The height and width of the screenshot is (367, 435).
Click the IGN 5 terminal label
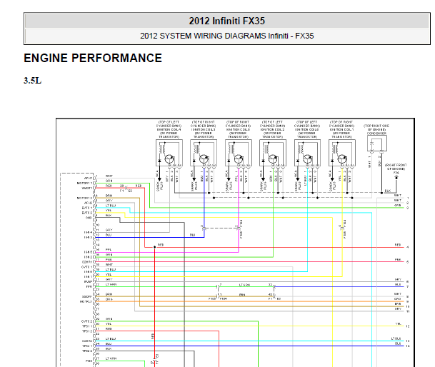tap(88, 252)
